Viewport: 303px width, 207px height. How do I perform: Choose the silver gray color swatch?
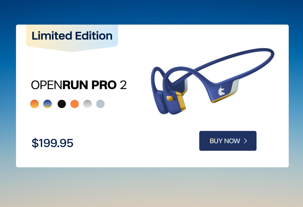87,104
